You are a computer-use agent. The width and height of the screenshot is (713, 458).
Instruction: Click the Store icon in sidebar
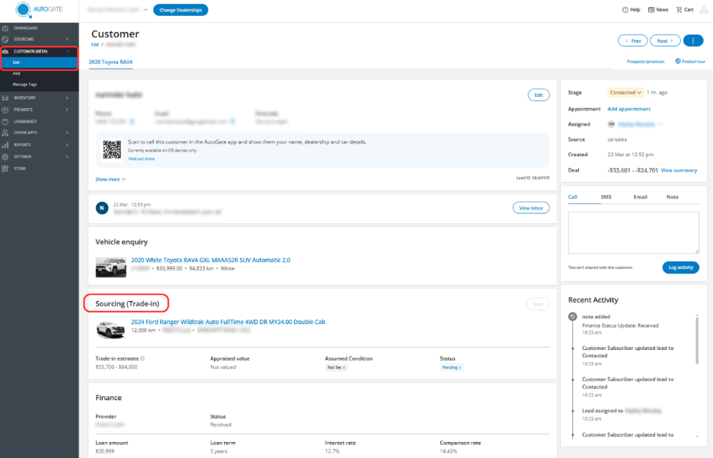[x=5, y=168]
